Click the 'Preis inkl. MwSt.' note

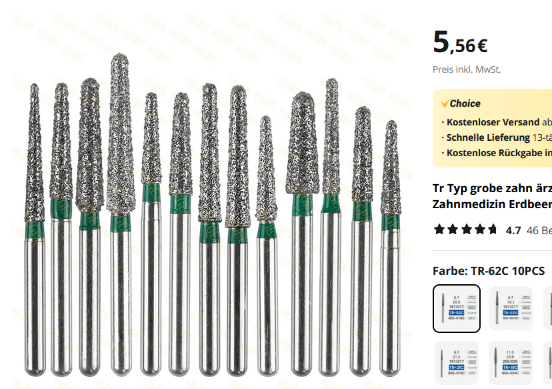pos(467,69)
